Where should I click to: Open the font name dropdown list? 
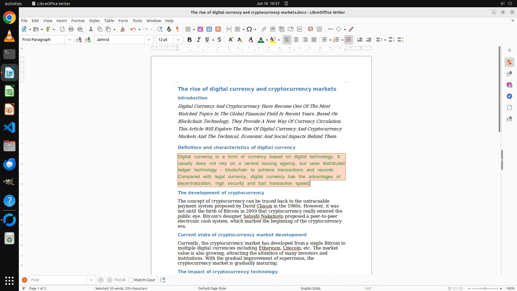click(x=149, y=40)
